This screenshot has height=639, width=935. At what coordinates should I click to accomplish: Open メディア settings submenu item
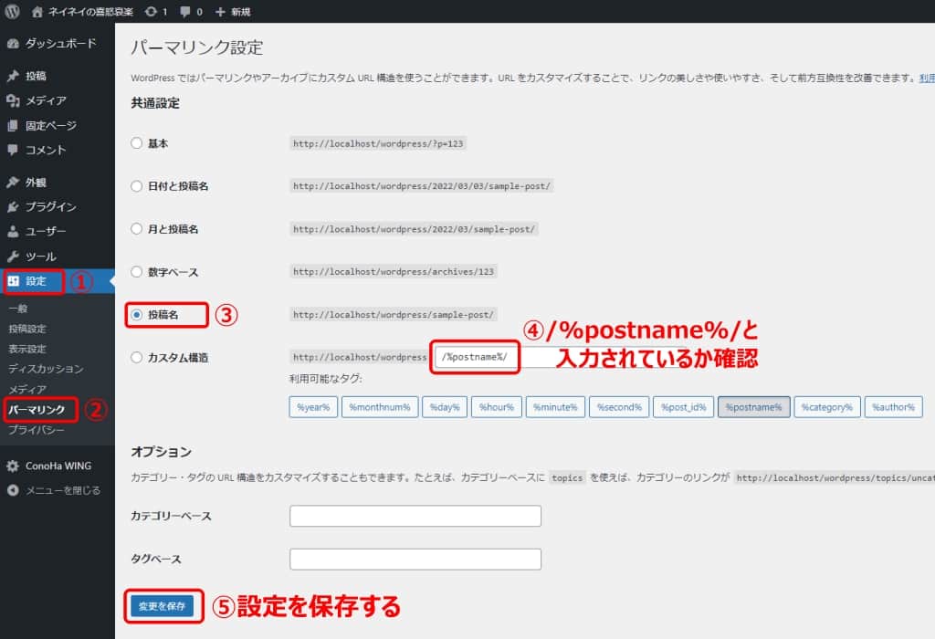tap(26, 389)
